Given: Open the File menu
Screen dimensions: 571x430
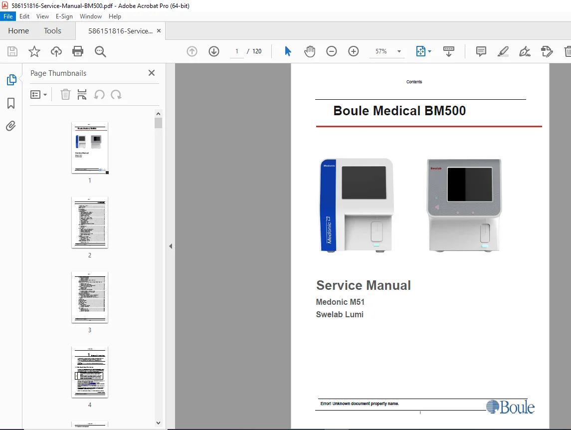Looking at the screenshot, I should [x=8, y=16].
